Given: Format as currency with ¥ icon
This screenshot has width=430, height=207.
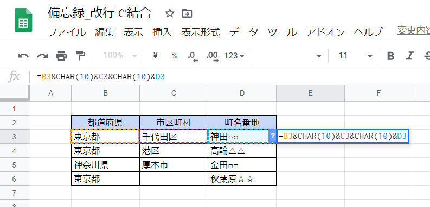Looking at the screenshot, I should pyautogui.click(x=156, y=56).
